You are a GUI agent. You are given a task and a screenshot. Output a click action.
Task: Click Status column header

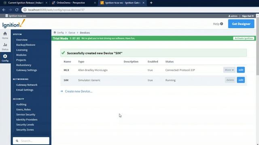[x=169, y=62]
